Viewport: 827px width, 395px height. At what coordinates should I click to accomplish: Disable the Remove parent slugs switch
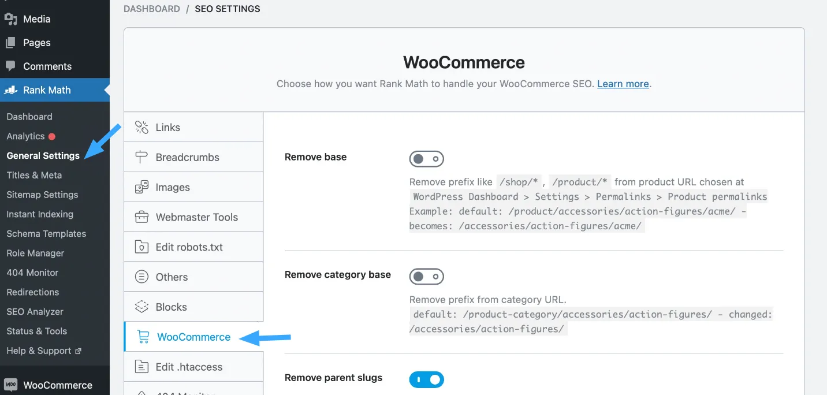(426, 379)
